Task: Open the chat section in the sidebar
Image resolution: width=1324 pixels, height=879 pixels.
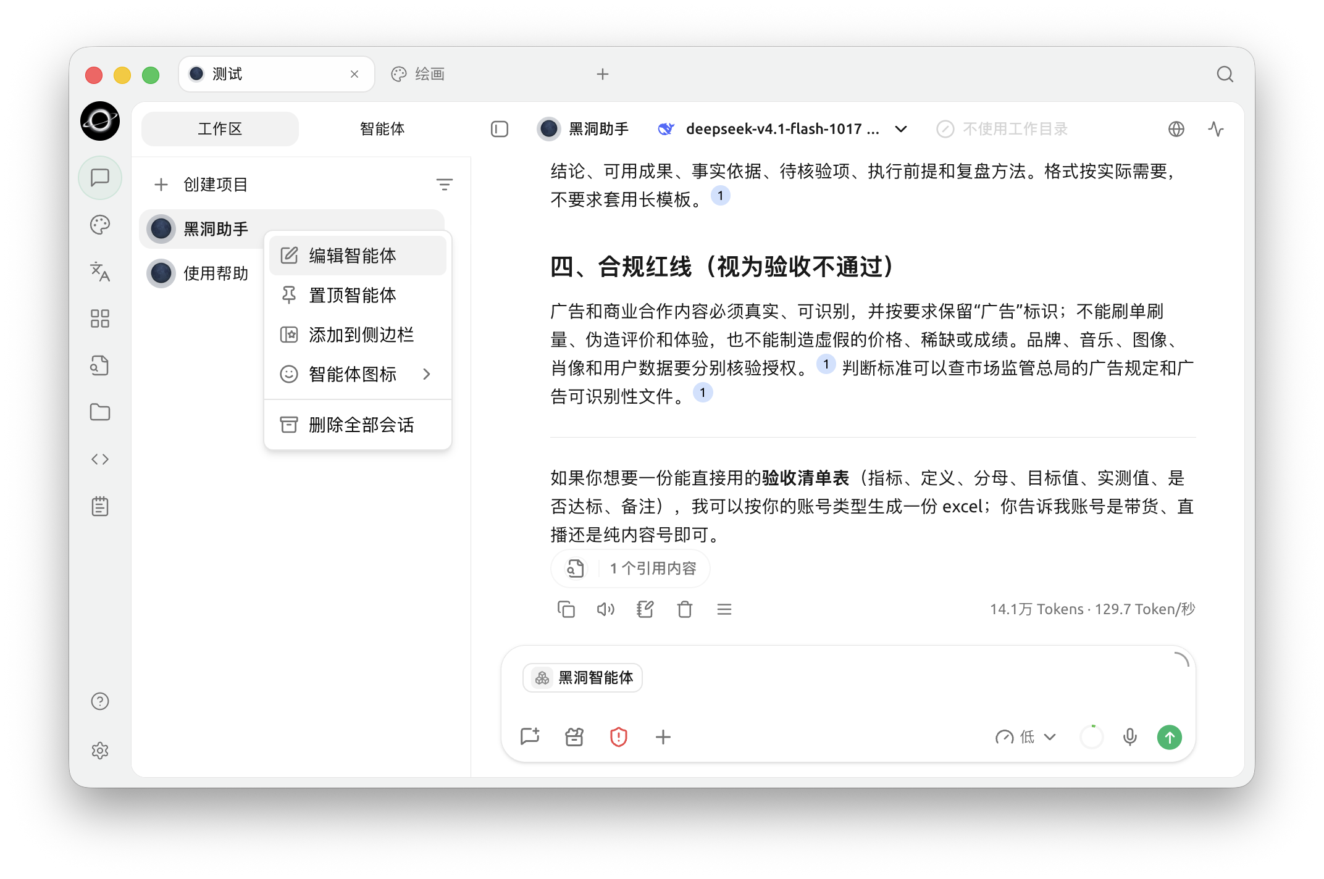Action: 100,178
